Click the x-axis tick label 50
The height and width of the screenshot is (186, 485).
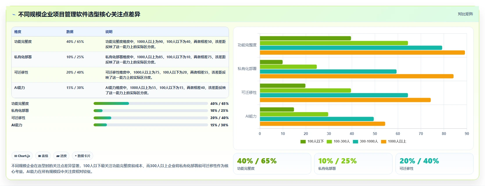pos(375,134)
